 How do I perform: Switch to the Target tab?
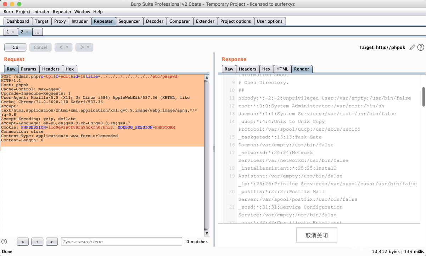41,21
